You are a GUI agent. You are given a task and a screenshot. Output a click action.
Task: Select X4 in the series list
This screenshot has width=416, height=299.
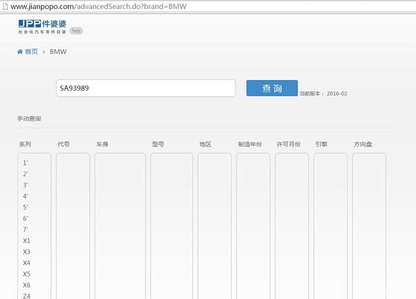click(x=27, y=263)
